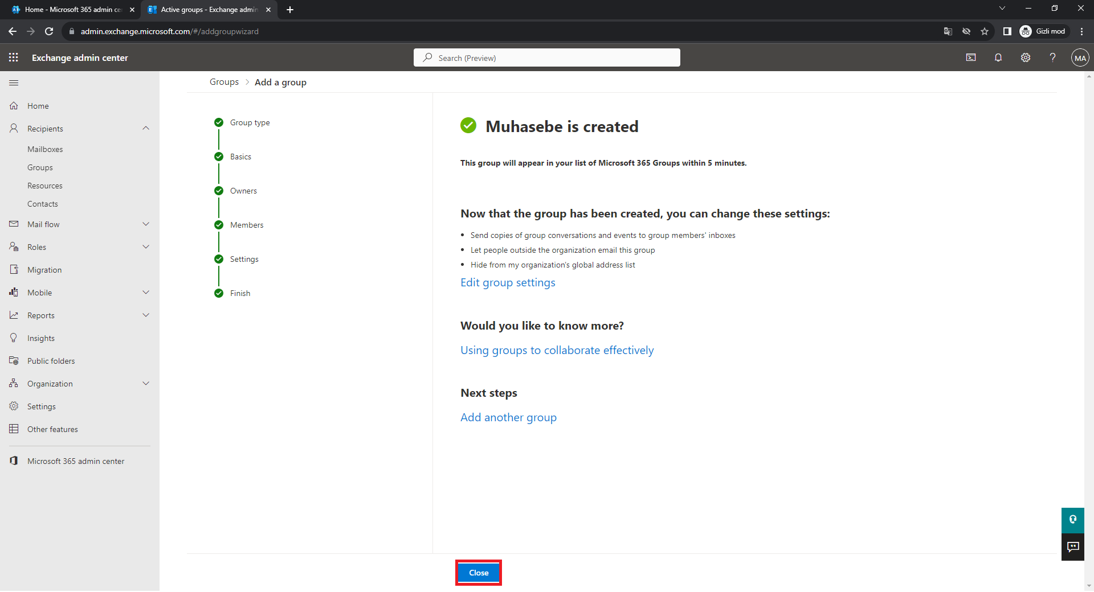
Task: Expand the Roles section
Action: pyautogui.click(x=146, y=247)
